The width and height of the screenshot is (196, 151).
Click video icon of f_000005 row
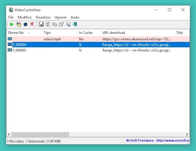pos(10,50)
